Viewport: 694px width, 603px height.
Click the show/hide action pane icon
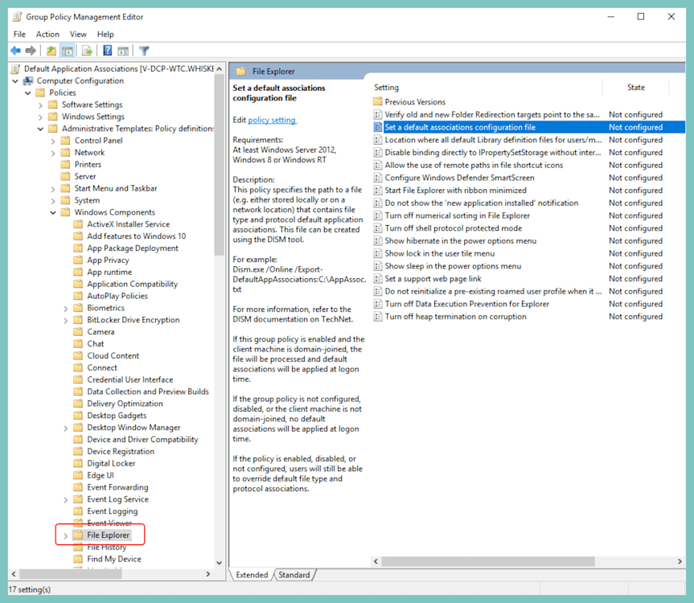pos(121,51)
